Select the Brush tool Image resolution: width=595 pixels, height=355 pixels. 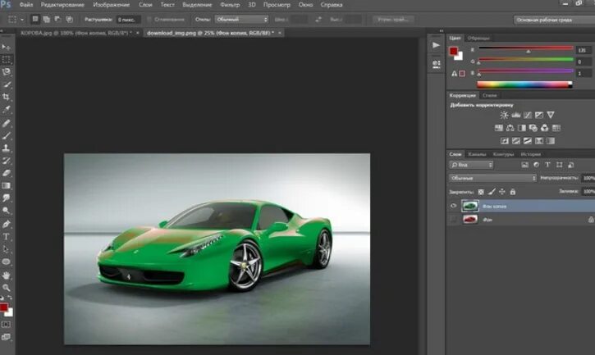pos(6,136)
